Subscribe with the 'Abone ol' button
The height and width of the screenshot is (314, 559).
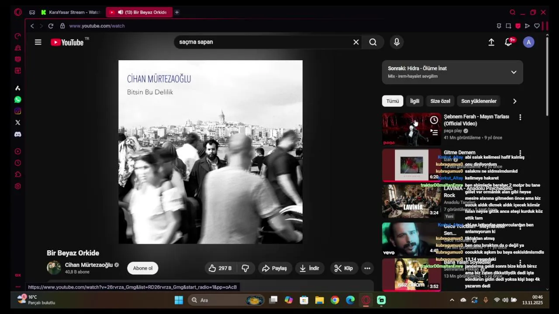[143, 268]
